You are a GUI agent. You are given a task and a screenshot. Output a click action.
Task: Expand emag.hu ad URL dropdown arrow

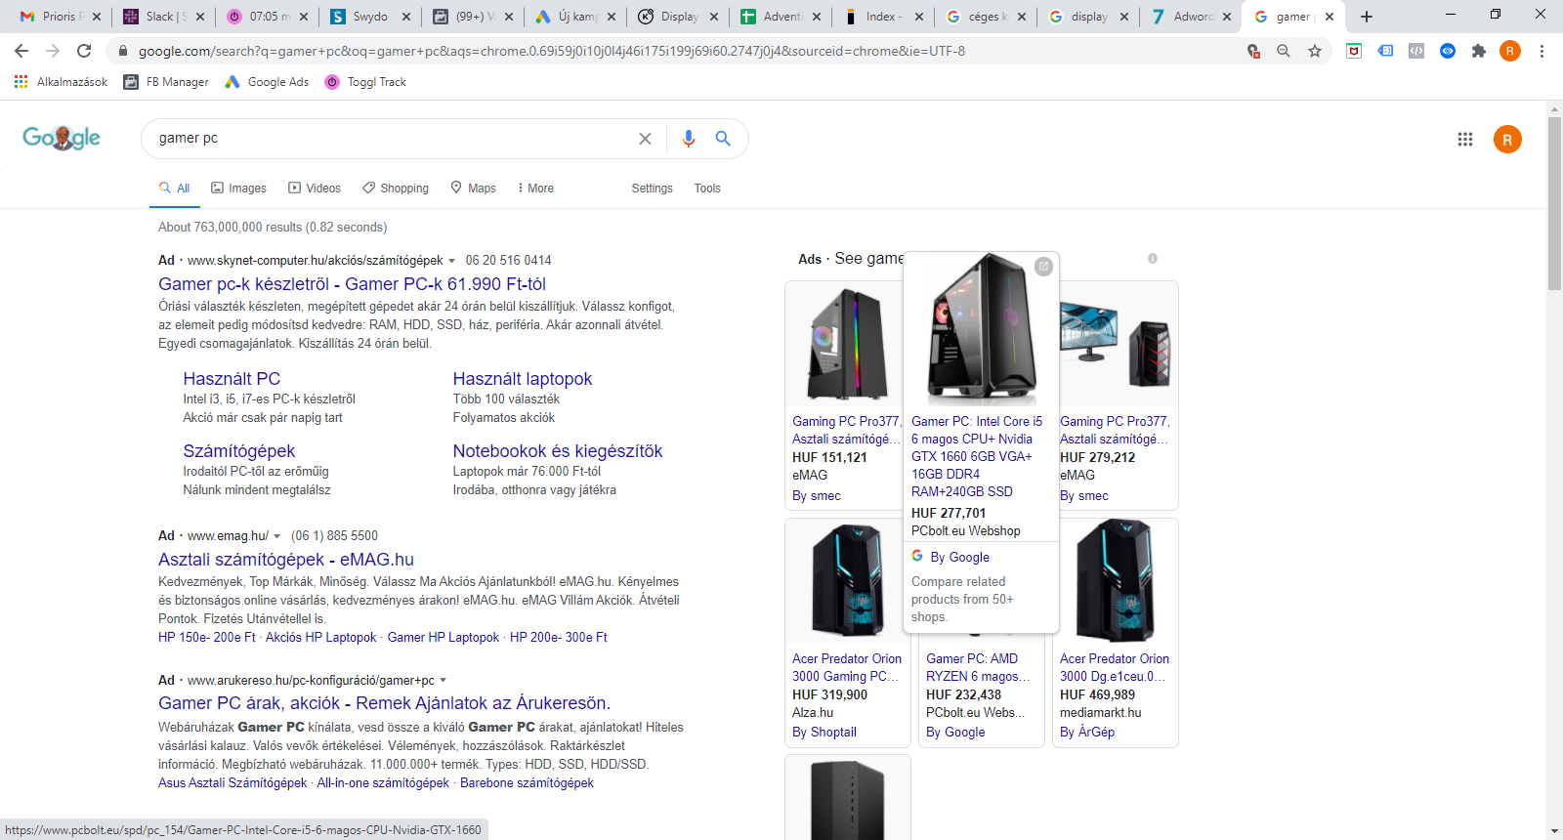[276, 536]
